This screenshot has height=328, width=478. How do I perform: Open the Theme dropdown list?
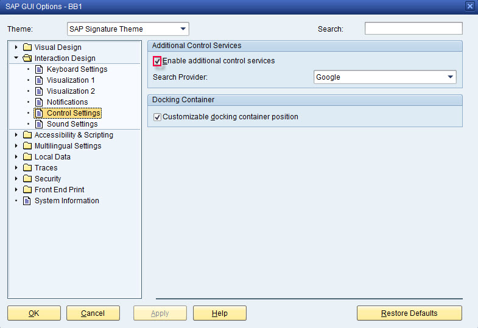128,29
